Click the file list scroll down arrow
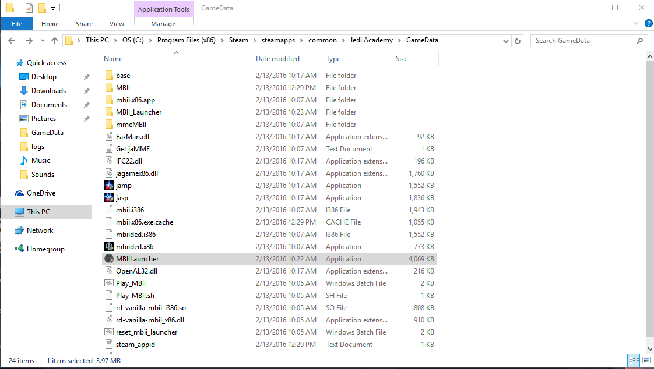This screenshot has width=654, height=369. click(x=650, y=349)
